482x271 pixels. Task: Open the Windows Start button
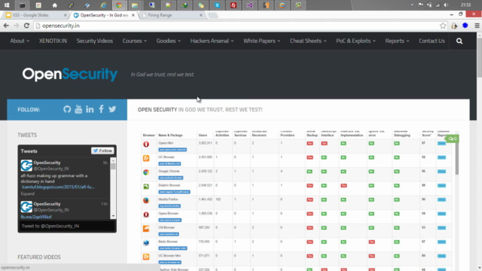click(7, 5)
